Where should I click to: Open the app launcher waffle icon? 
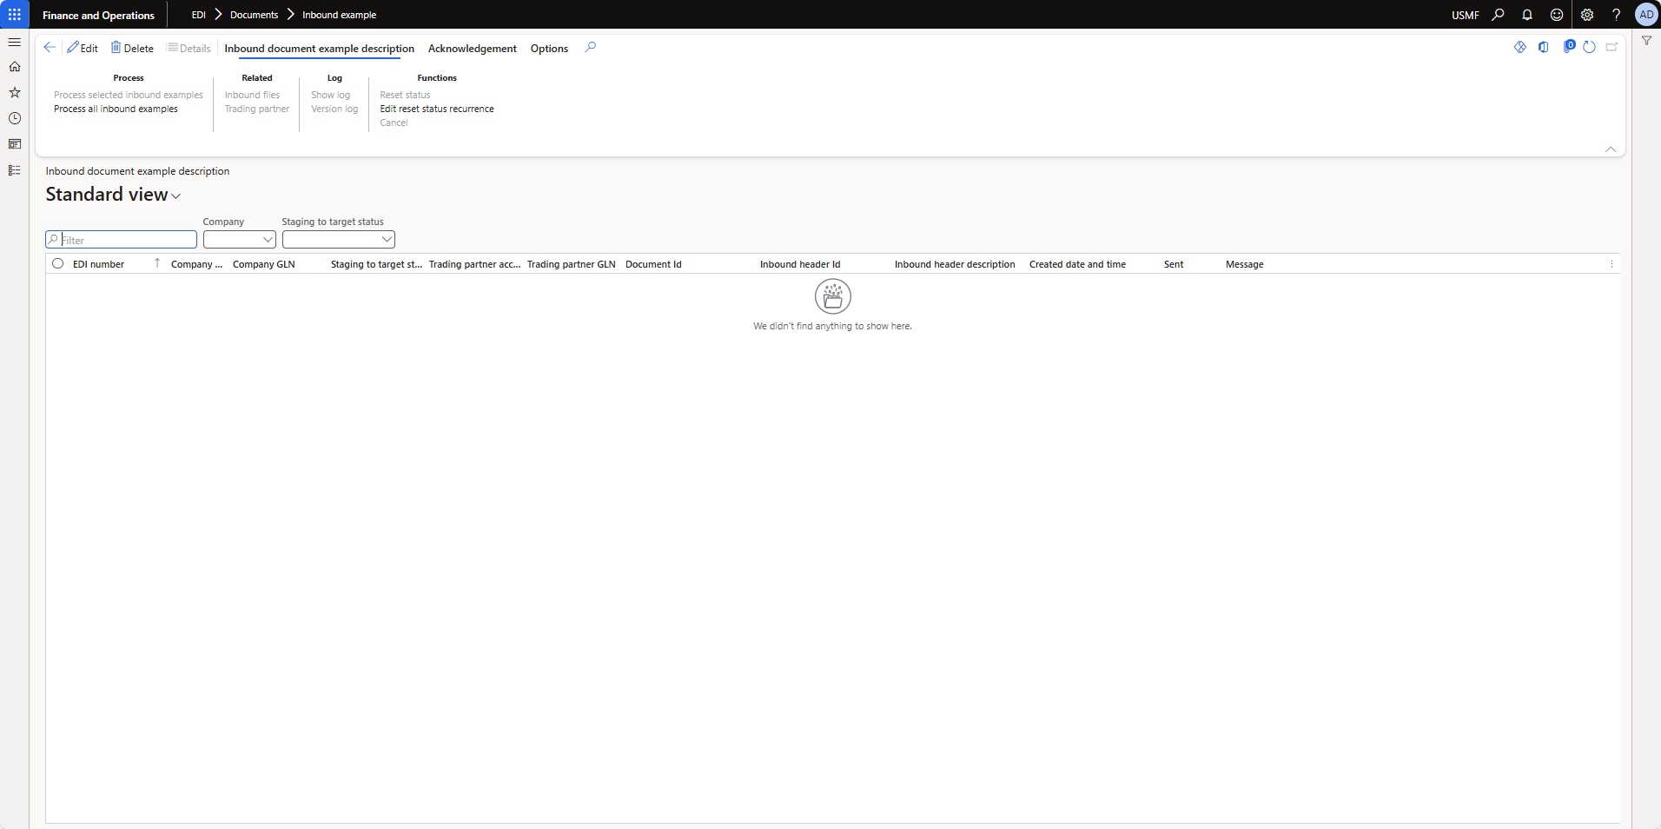15,15
